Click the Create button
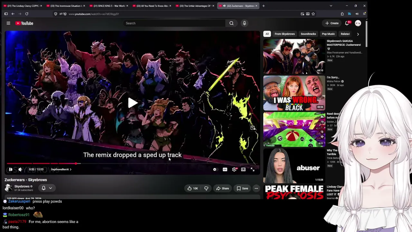Viewport: 412px width, 232px height. [332, 23]
